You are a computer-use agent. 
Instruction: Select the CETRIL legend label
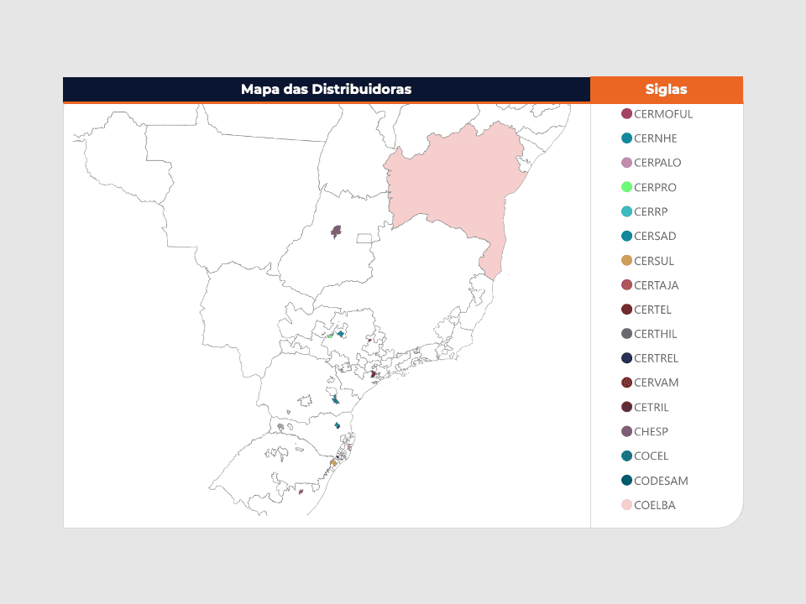(x=652, y=408)
